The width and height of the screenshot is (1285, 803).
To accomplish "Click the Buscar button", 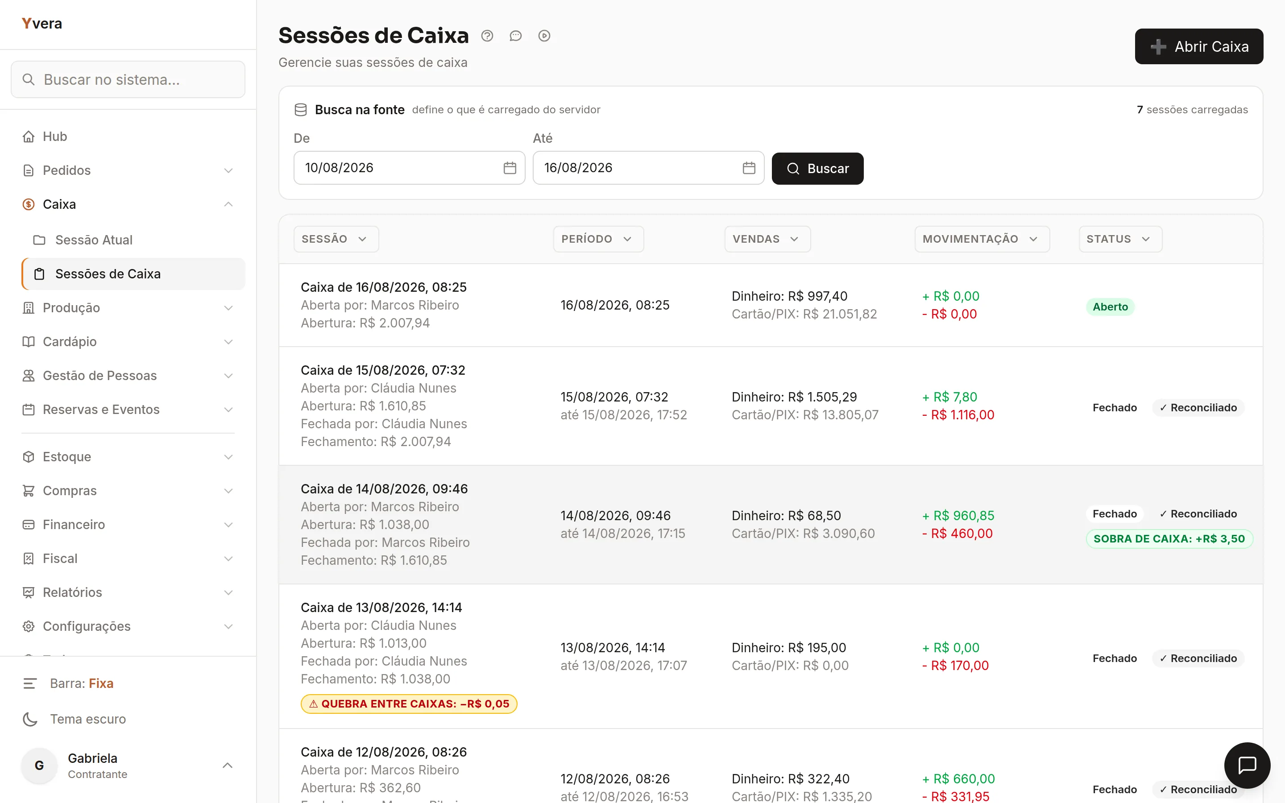I will point(818,169).
